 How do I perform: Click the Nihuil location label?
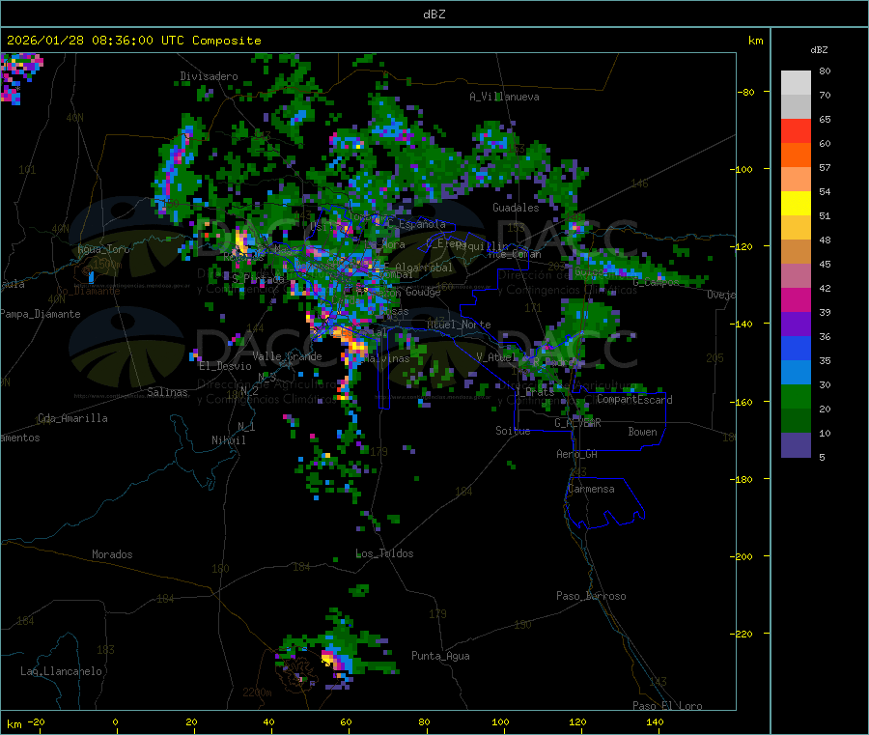(228, 440)
